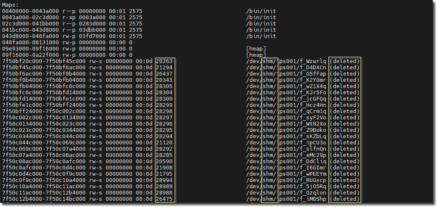Select offset value 03dbb000

point(92,30)
